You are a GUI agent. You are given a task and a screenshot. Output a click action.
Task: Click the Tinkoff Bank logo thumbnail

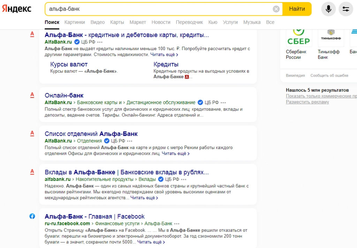click(331, 38)
